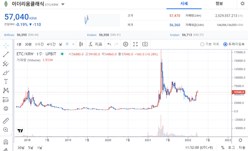Select the pitchfork drawing tool
This screenshot has width=248, height=151.
(x=6, y=63)
